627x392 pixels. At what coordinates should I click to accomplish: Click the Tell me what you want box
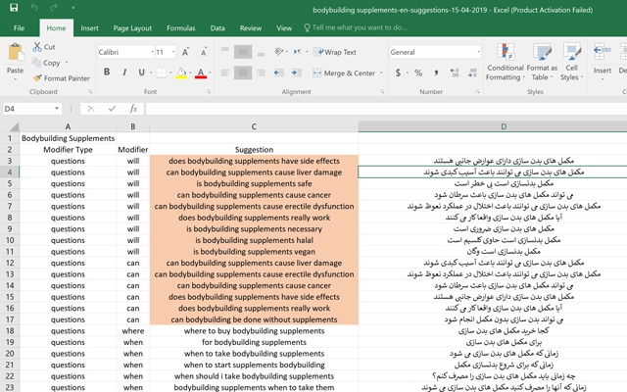pyautogui.click(x=355, y=27)
